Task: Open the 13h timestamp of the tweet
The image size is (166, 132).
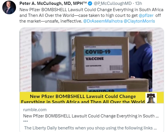Action: pos(138,3)
